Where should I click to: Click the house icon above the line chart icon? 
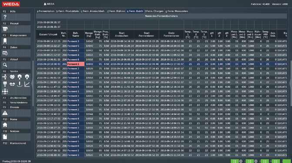point(27,77)
